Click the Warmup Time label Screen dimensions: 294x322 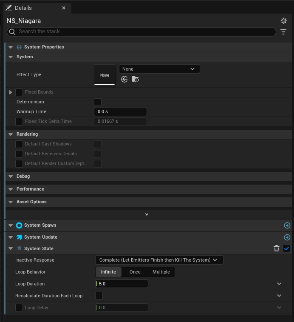[31, 112]
